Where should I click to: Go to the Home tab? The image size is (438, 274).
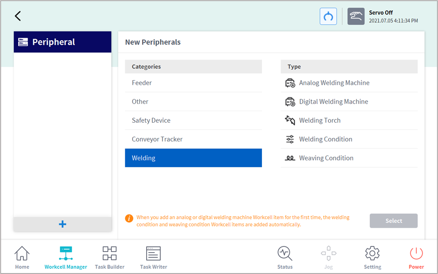22,258
